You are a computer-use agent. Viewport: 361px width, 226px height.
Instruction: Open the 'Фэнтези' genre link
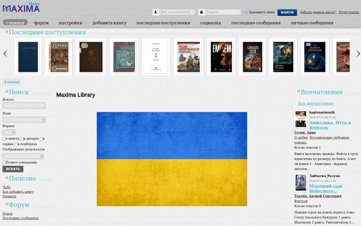301,201
